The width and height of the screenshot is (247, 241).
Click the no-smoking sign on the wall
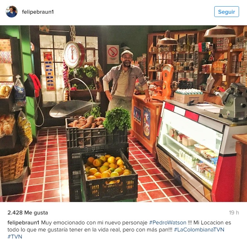pyautogui.click(x=113, y=54)
